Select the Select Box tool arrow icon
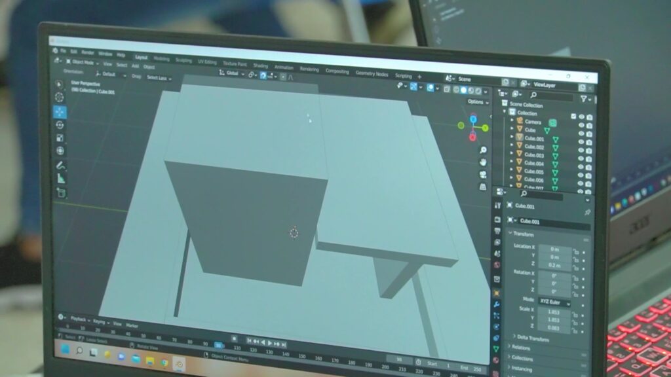This screenshot has width=671, height=377. pyautogui.click(x=59, y=84)
